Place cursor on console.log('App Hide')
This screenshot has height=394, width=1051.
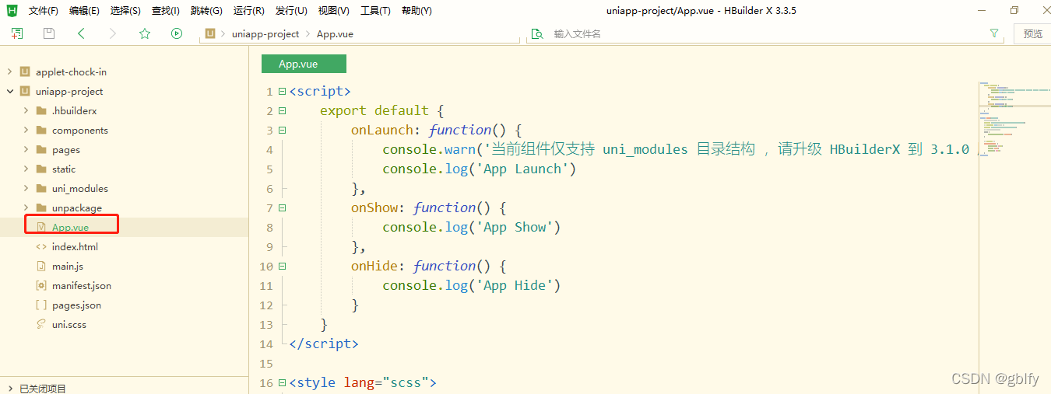coord(471,285)
